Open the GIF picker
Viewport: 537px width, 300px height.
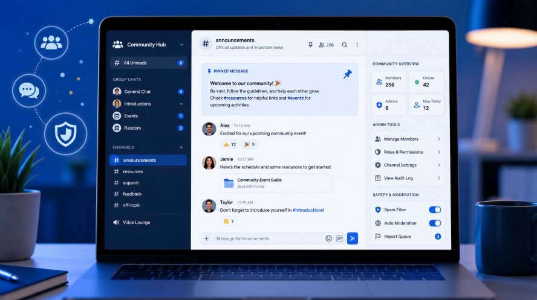pyautogui.click(x=339, y=238)
